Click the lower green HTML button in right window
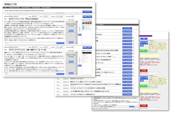Screen dimensions: 171x114 (x=144, y=86)
